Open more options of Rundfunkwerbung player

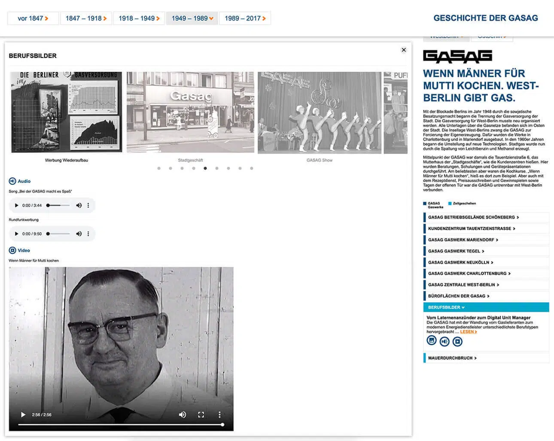click(x=88, y=234)
